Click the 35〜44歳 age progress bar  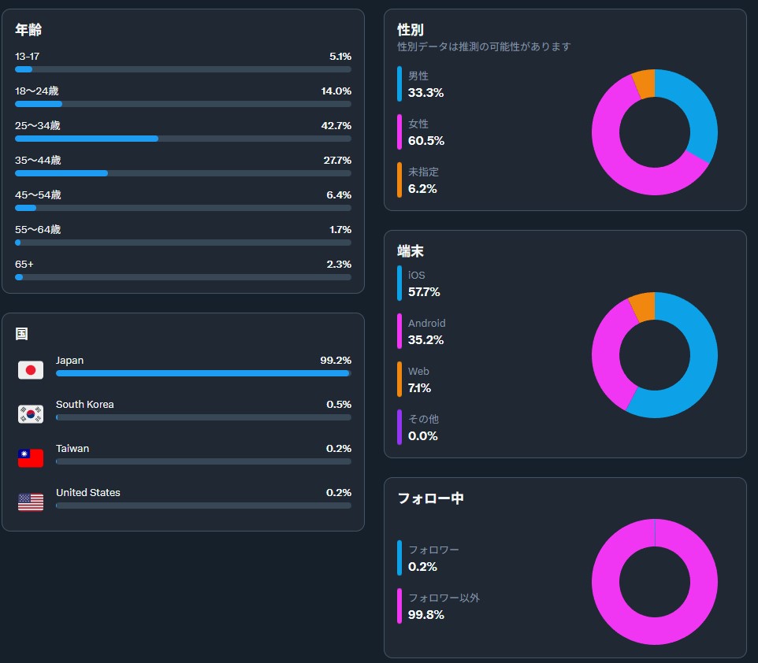183,173
